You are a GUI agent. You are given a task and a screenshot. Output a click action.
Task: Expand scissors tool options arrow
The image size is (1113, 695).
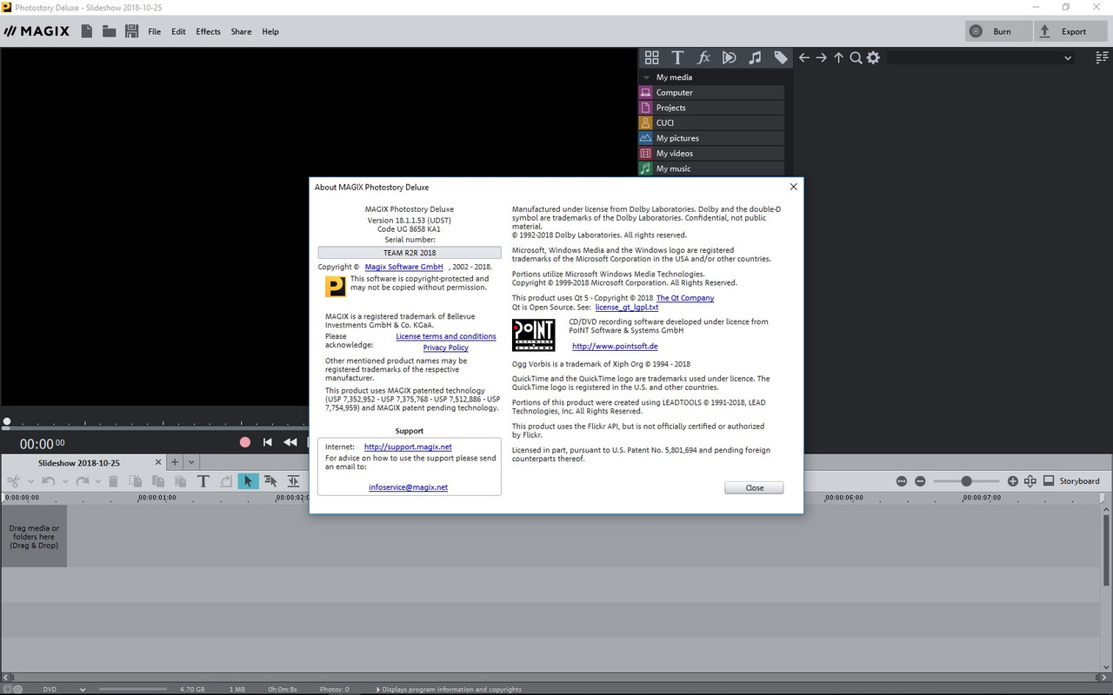(x=30, y=481)
